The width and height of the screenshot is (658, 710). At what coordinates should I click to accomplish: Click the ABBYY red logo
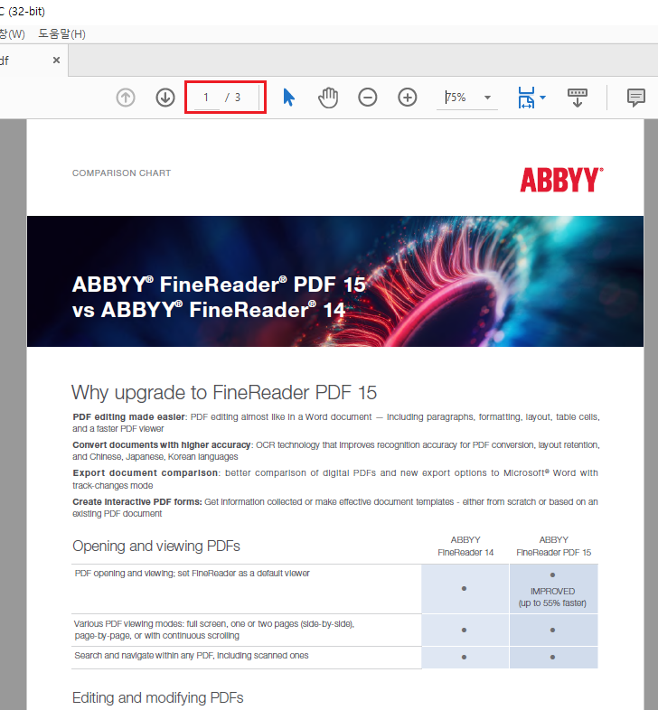point(561,180)
